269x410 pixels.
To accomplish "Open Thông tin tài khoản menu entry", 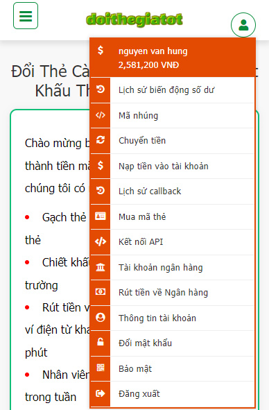I will [173, 318].
